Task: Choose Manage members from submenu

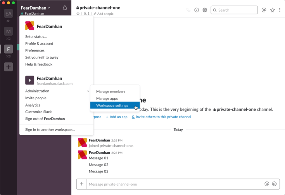Action: (x=111, y=91)
